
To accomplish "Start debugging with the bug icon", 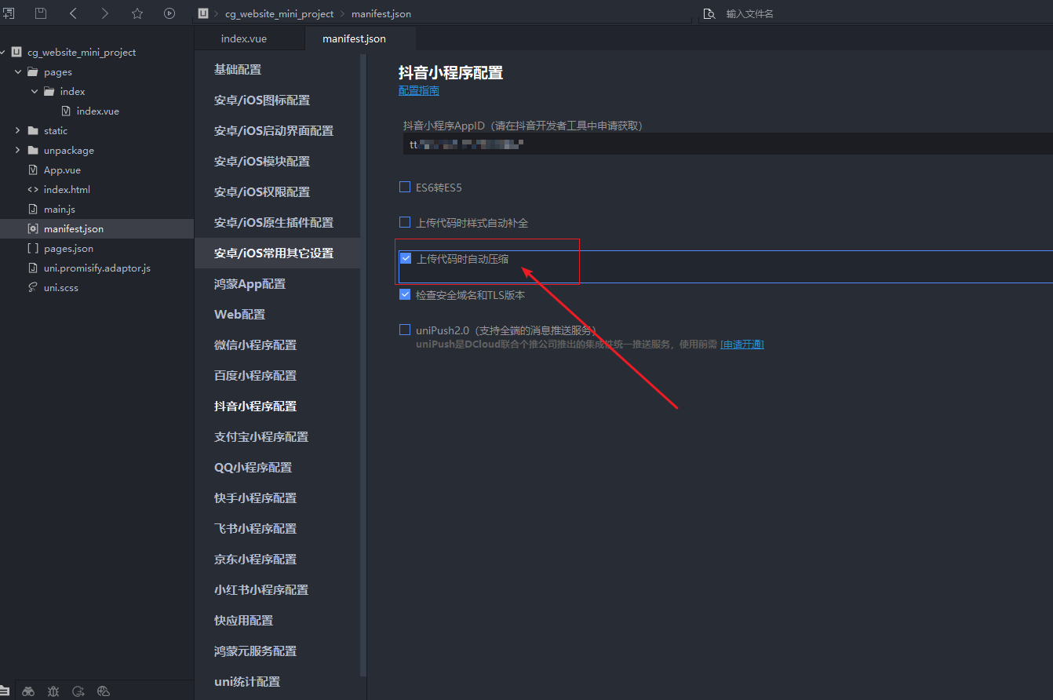I will point(53,691).
